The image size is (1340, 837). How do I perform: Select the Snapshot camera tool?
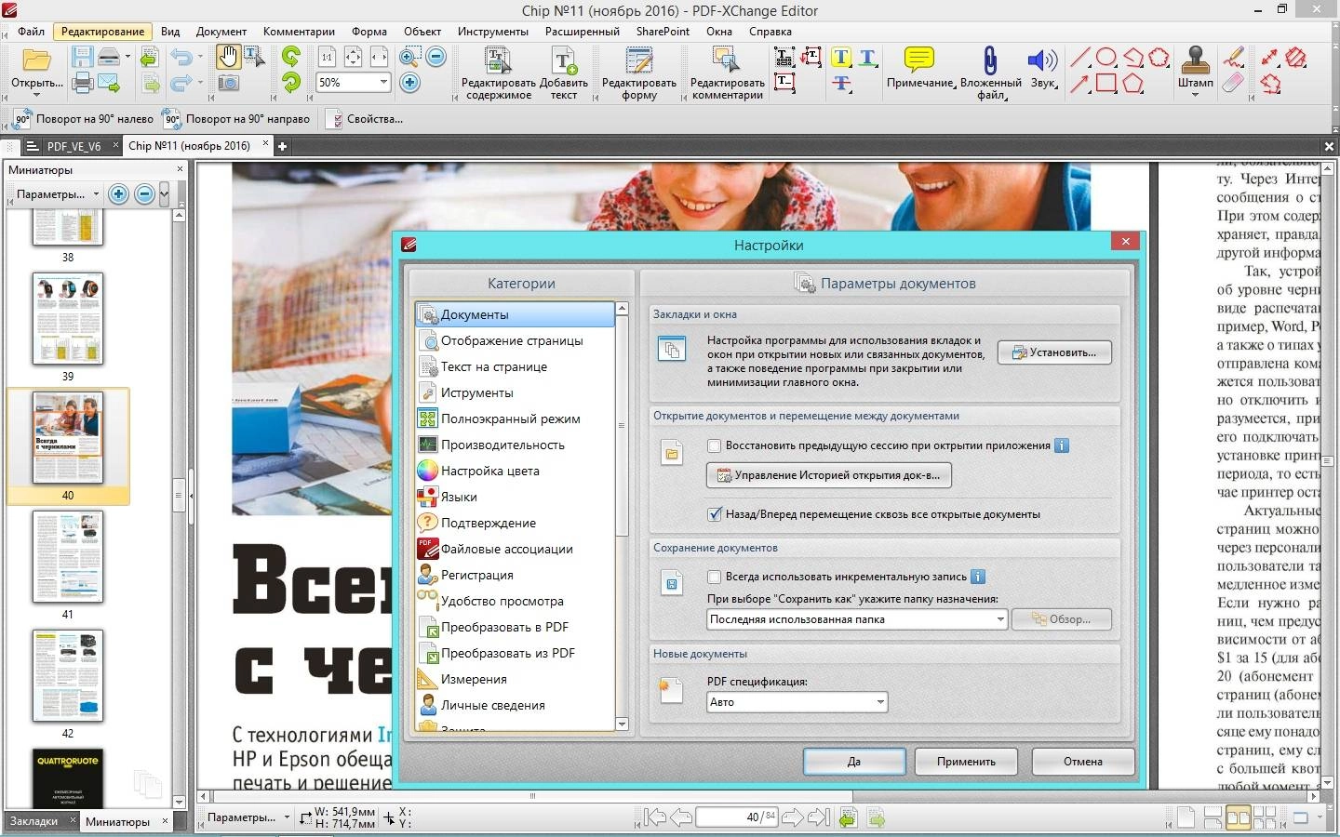tap(228, 83)
